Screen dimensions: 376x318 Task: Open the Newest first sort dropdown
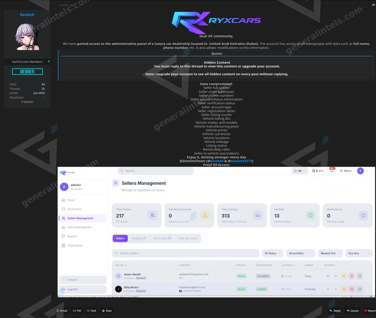pos(330,253)
